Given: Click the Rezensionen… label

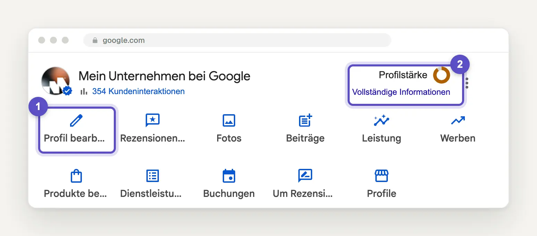Looking at the screenshot, I should [153, 138].
